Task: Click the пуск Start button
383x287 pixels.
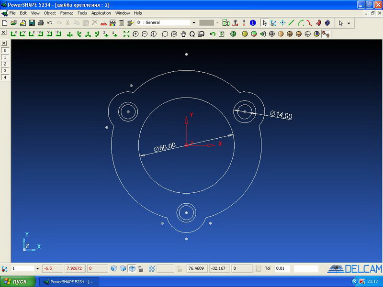Action: [17, 282]
